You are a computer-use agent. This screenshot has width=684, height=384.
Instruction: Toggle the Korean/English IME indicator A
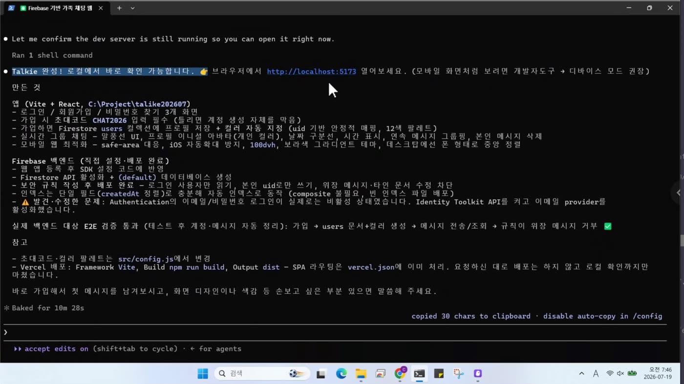(x=596, y=373)
